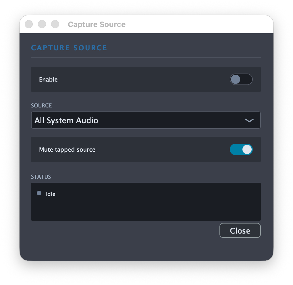
Task: Turn on the Enable switch
Action: point(241,79)
